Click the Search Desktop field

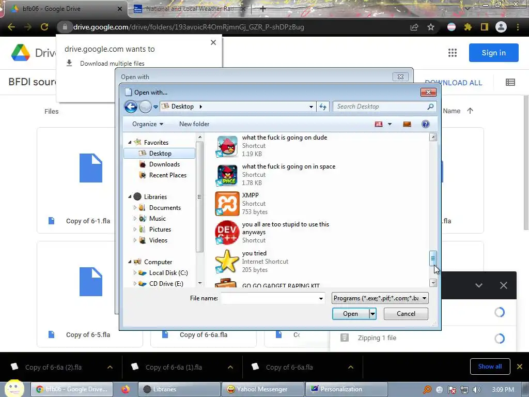click(x=384, y=106)
